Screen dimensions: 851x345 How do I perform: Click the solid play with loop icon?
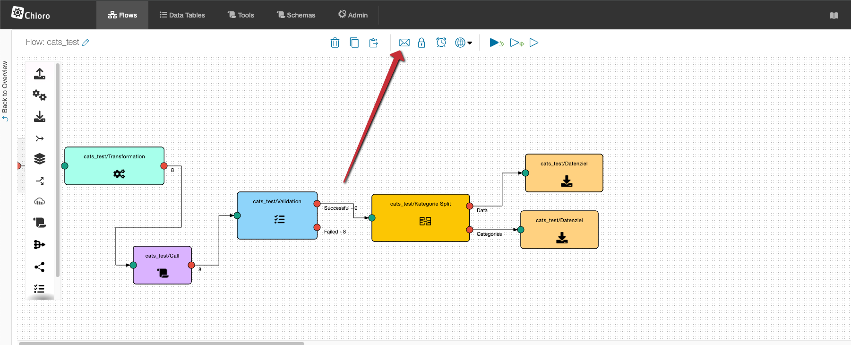[496, 43]
